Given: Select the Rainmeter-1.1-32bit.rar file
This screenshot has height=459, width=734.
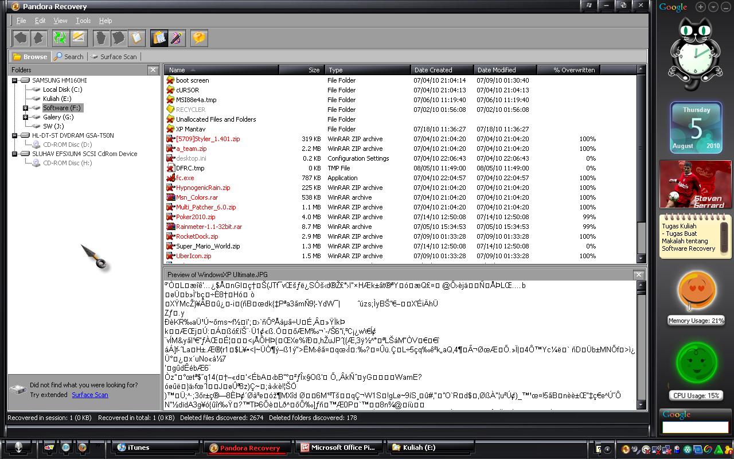Looking at the screenshot, I should click(209, 227).
